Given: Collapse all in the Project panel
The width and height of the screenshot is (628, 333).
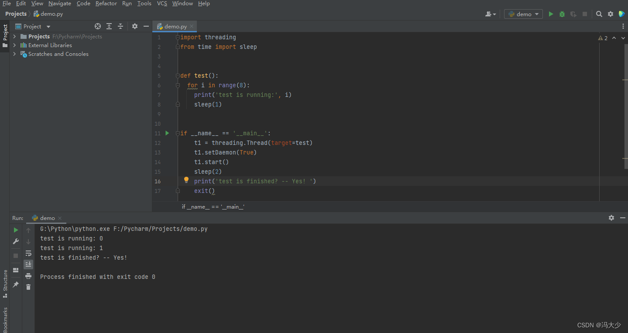Looking at the screenshot, I should coord(120,26).
